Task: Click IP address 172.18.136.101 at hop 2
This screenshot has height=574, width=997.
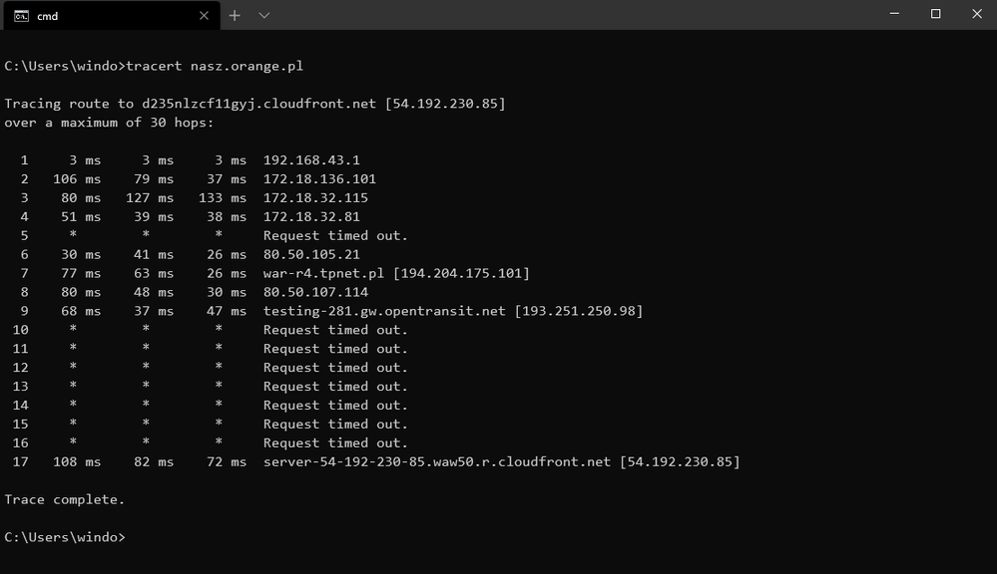Action: click(x=319, y=179)
